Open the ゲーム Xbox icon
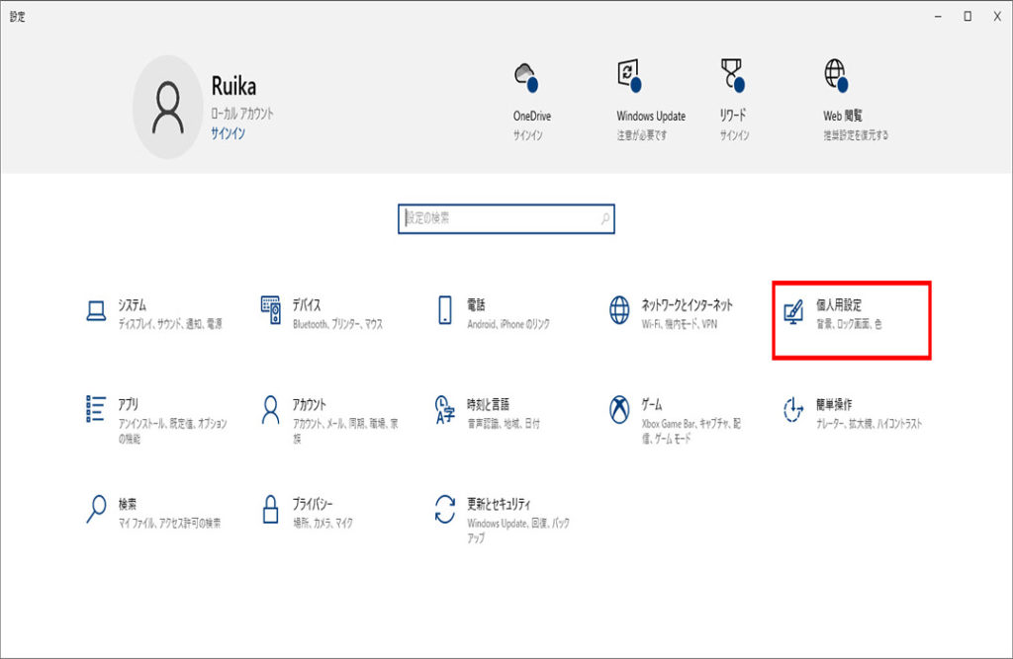The image size is (1013, 659). point(619,409)
